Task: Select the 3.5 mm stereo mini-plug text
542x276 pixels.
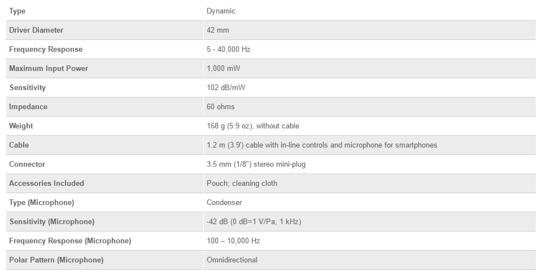Action: point(256,164)
